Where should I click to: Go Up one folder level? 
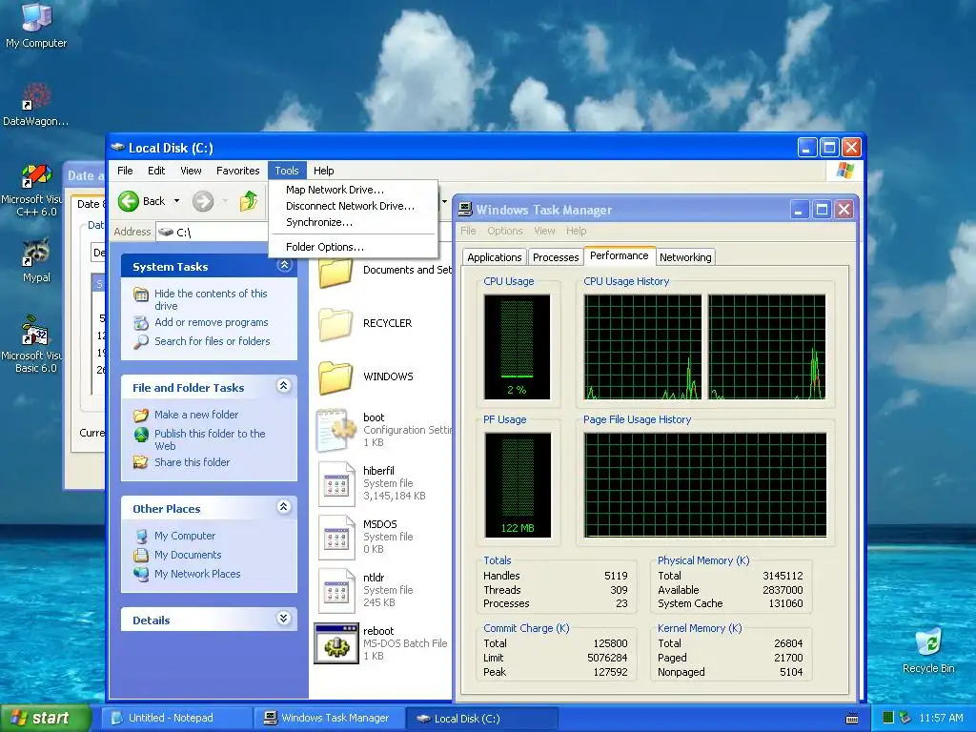(x=249, y=201)
